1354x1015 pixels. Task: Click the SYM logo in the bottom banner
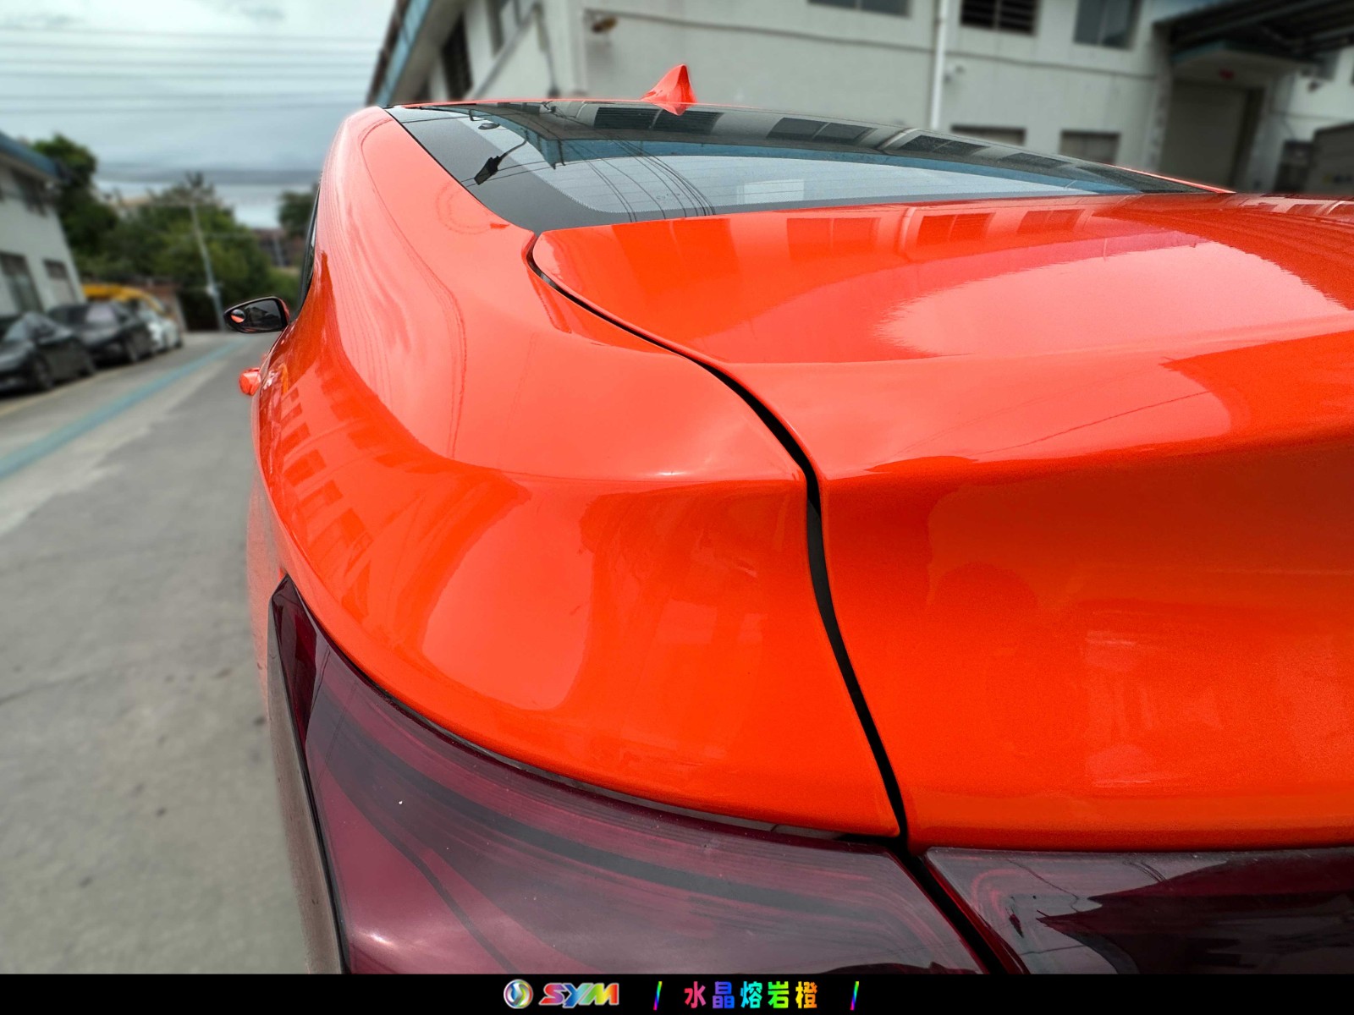point(562,995)
